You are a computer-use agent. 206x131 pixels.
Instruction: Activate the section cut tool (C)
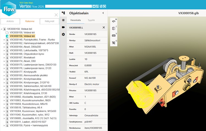click(114, 28)
